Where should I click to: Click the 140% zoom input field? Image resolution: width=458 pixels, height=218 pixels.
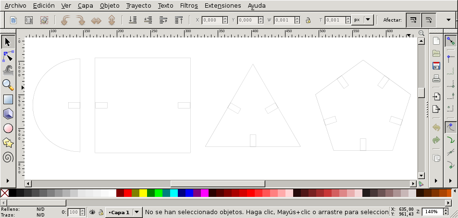[x=433, y=212]
